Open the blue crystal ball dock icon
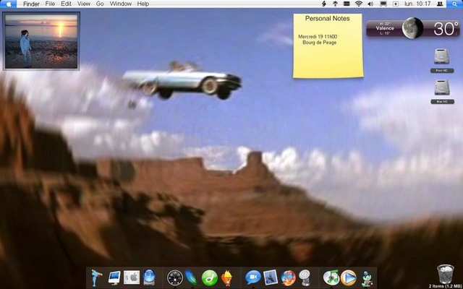This screenshot has height=289, width=463. [x=149, y=277]
